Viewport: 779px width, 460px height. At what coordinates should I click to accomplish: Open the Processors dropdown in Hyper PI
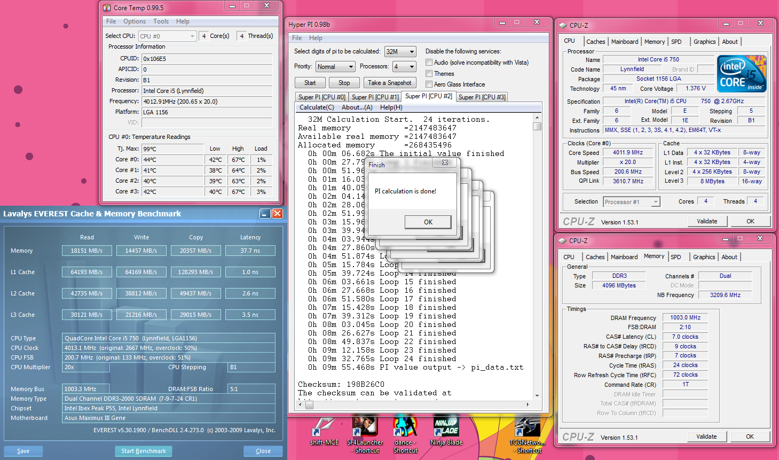click(x=404, y=66)
